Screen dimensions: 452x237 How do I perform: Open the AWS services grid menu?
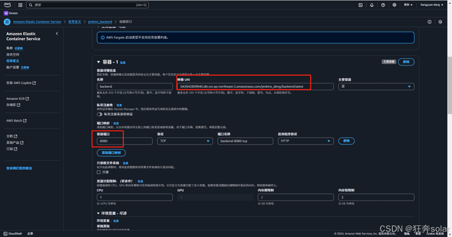[20, 5]
